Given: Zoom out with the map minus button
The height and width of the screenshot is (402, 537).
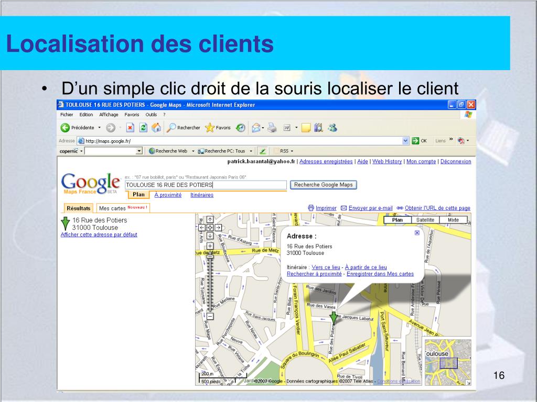Looking at the screenshot, I should [210, 316].
